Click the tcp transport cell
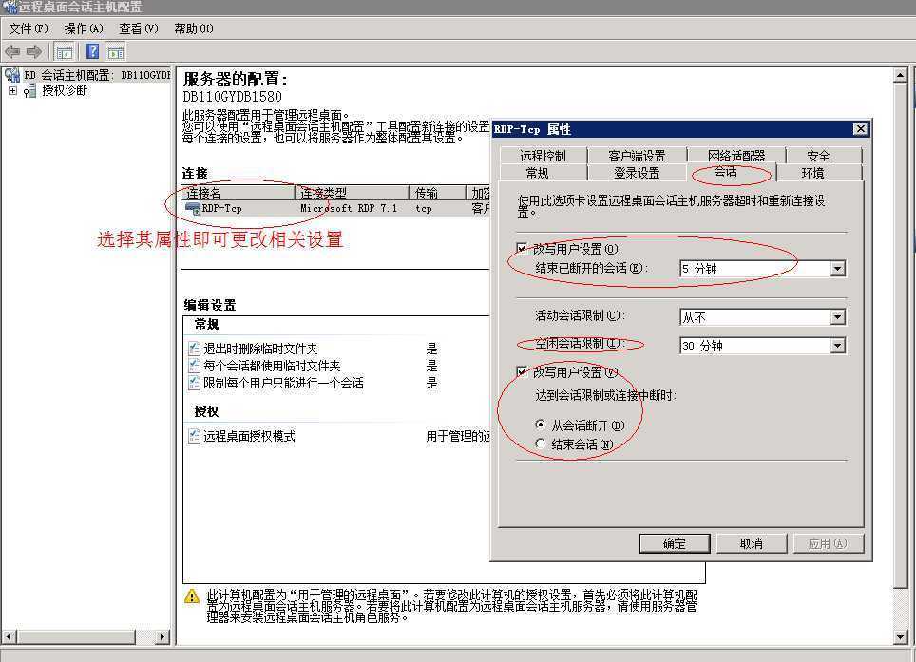 pyautogui.click(x=424, y=208)
